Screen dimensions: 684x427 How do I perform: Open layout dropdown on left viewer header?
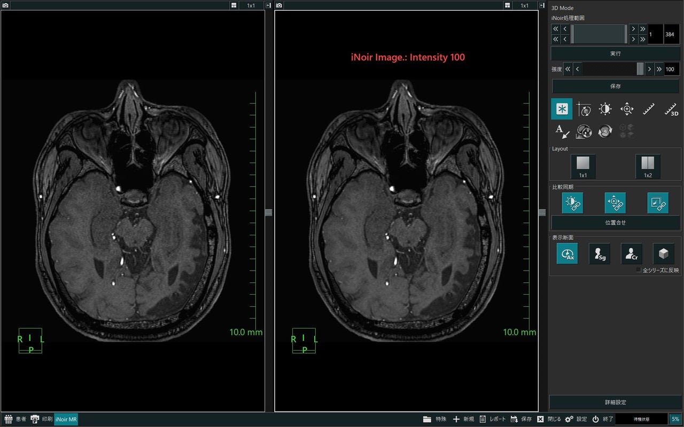tap(234, 5)
